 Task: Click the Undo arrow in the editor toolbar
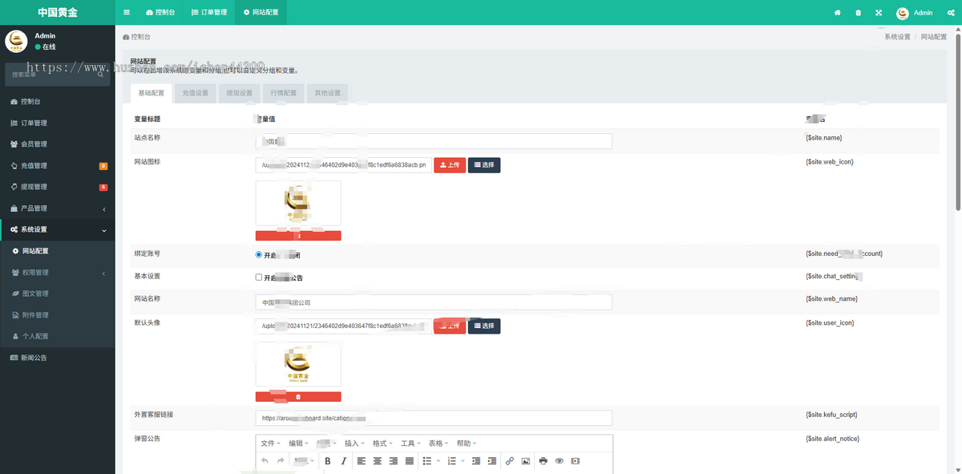click(265, 461)
